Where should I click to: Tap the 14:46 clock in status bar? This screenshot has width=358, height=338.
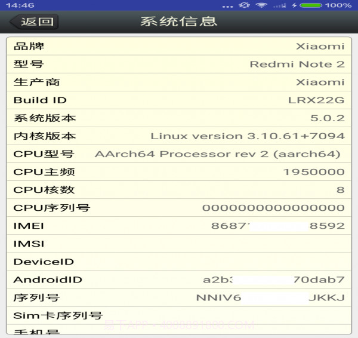point(21,5)
